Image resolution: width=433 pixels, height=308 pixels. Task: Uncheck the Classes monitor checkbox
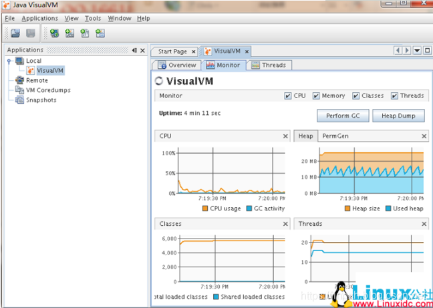(x=355, y=96)
